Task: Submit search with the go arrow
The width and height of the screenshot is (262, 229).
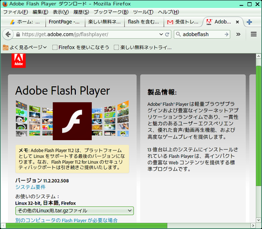Action: (x=227, y=34)
